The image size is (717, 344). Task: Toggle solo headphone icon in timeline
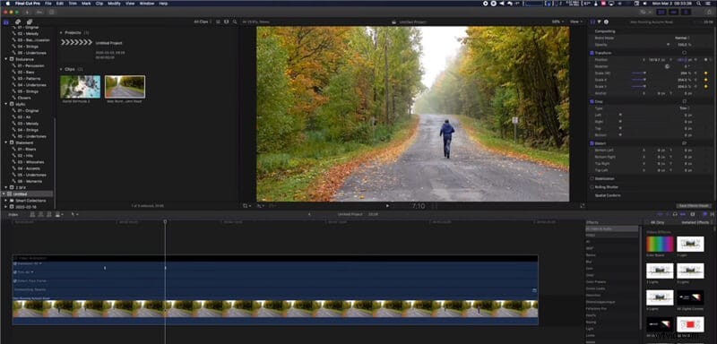pos(676,214)
